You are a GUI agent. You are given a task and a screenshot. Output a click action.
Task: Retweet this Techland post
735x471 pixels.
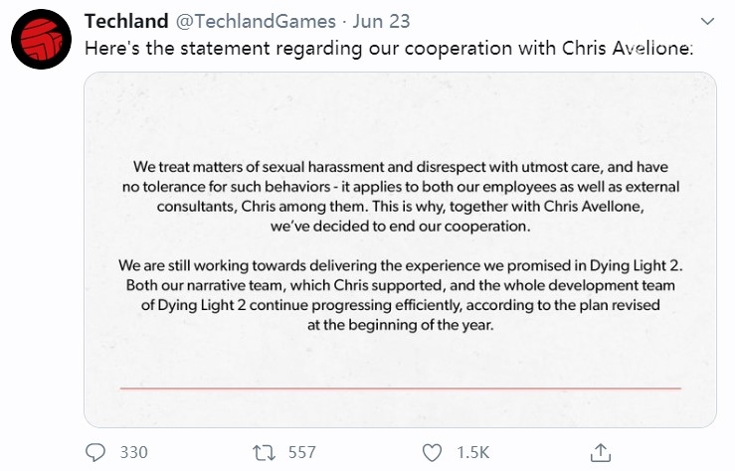264,452
